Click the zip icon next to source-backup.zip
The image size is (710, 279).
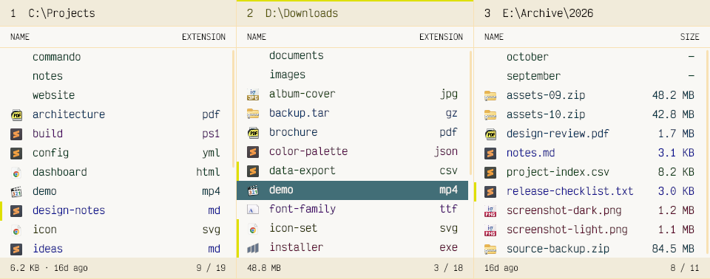click(490, 249)
